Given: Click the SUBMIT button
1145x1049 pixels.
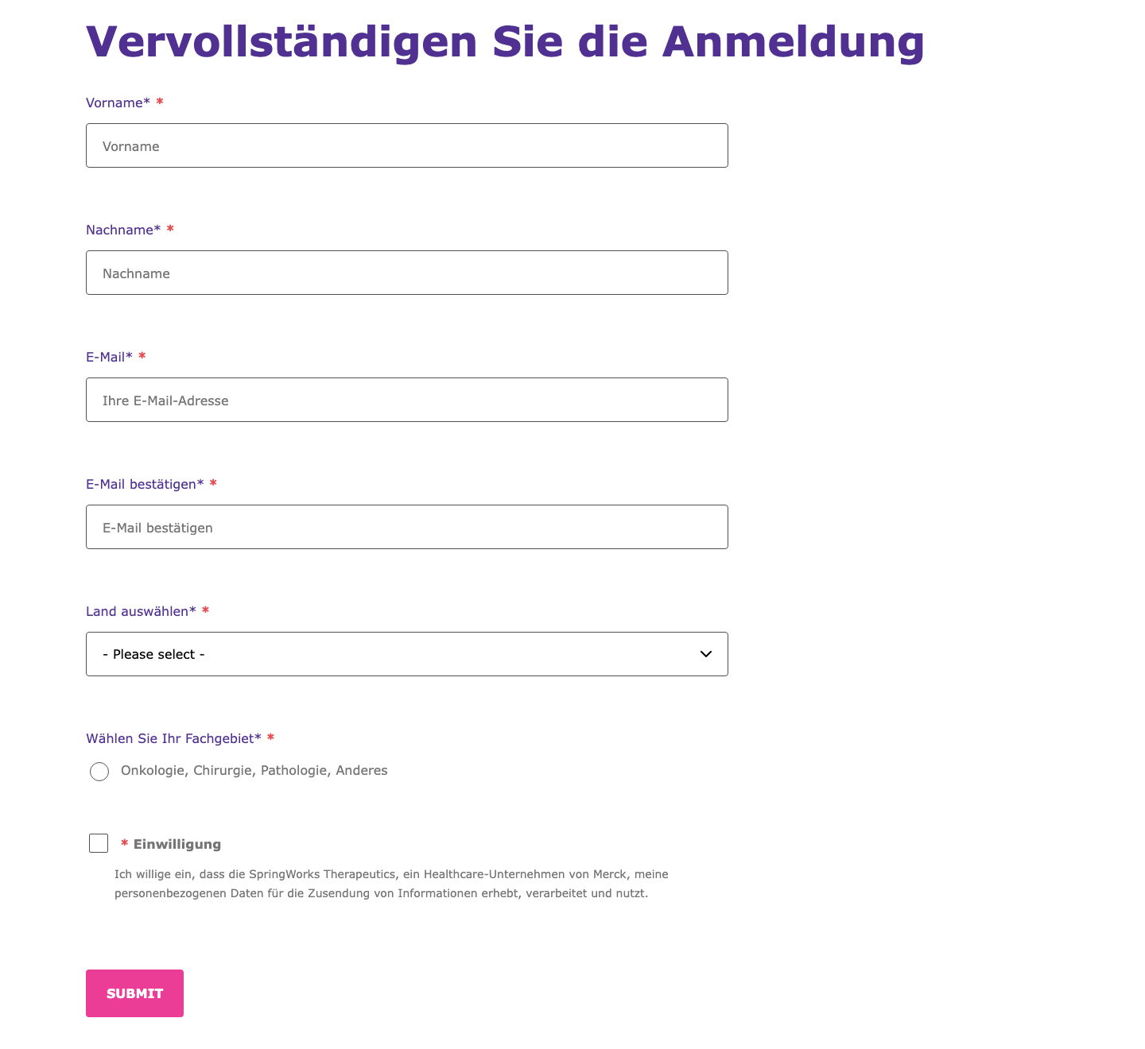Looking at the screenshot, I should click(x=134, y=993).
